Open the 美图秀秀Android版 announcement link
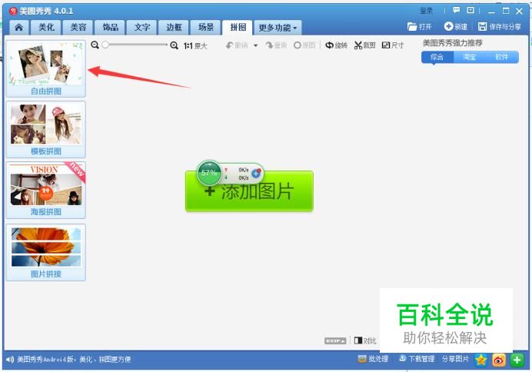The image size is (532, 372). (x=74, y=360)
